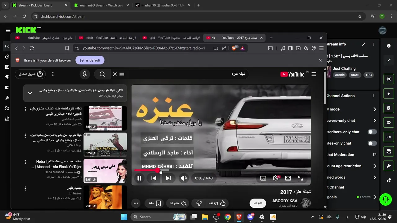Switch to قالو ترى Brave tab
The height and width of the screenshot is (223, 397).
(44, 38)
